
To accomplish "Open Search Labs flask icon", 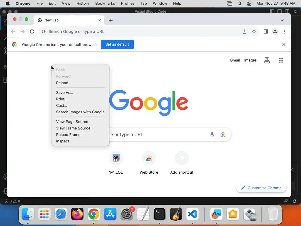I will [267, 60].
